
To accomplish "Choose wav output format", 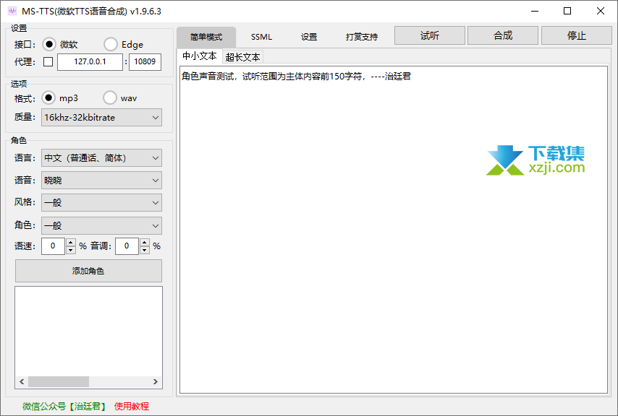I will coord(110,98).
